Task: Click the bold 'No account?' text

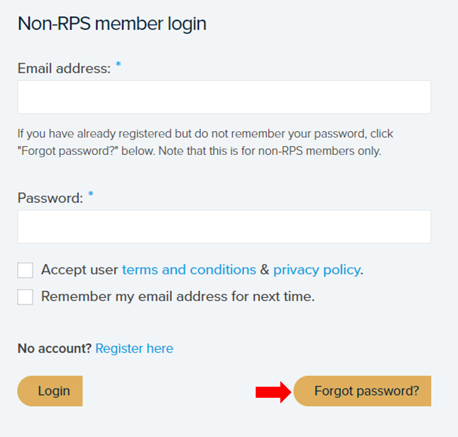Action: click(54, 348)
